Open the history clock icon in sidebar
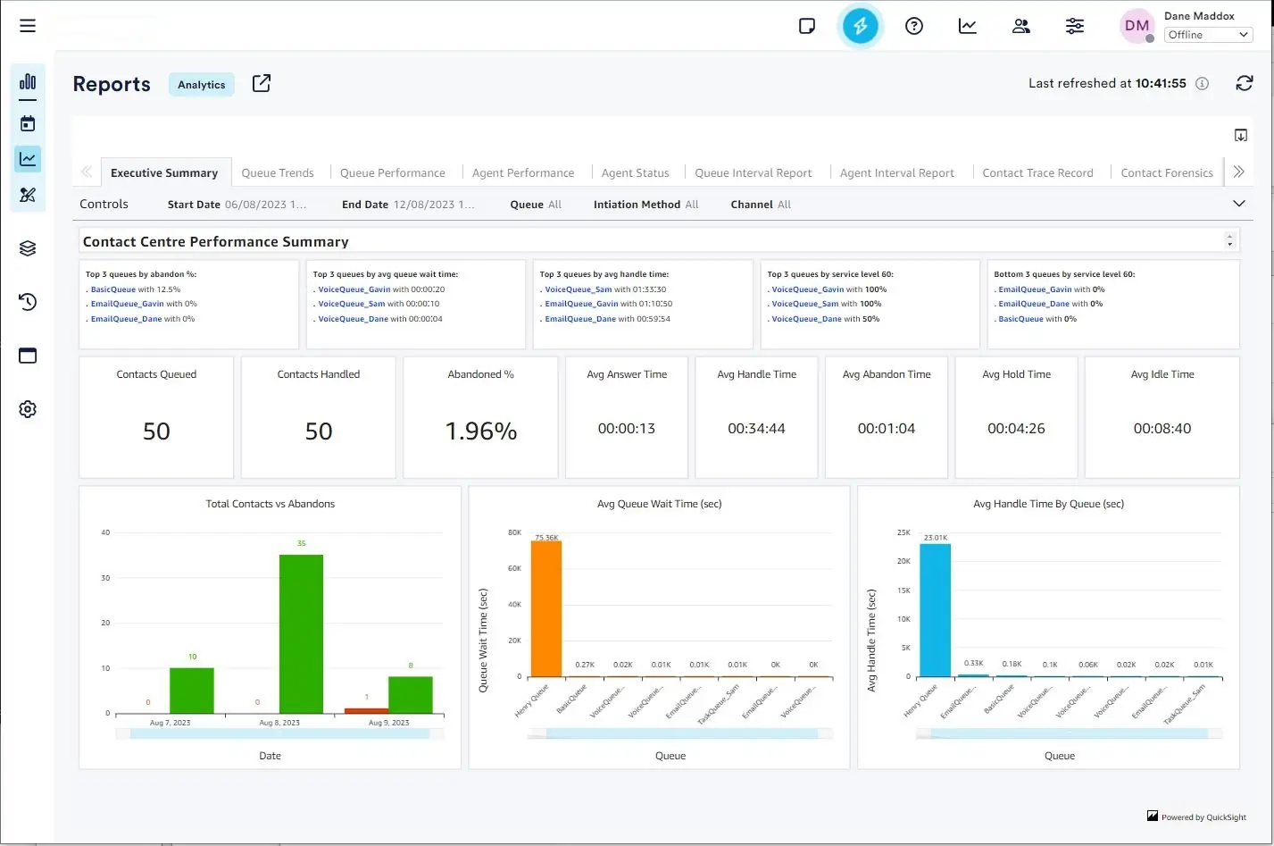 coord(28,302)
